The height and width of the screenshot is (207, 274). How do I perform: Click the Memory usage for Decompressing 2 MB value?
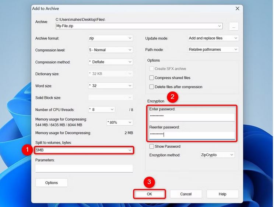coord(129,133)
